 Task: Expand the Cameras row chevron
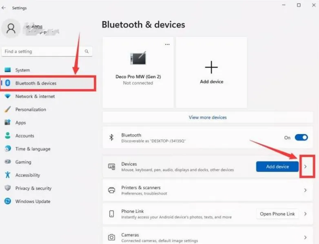(306, 237)
